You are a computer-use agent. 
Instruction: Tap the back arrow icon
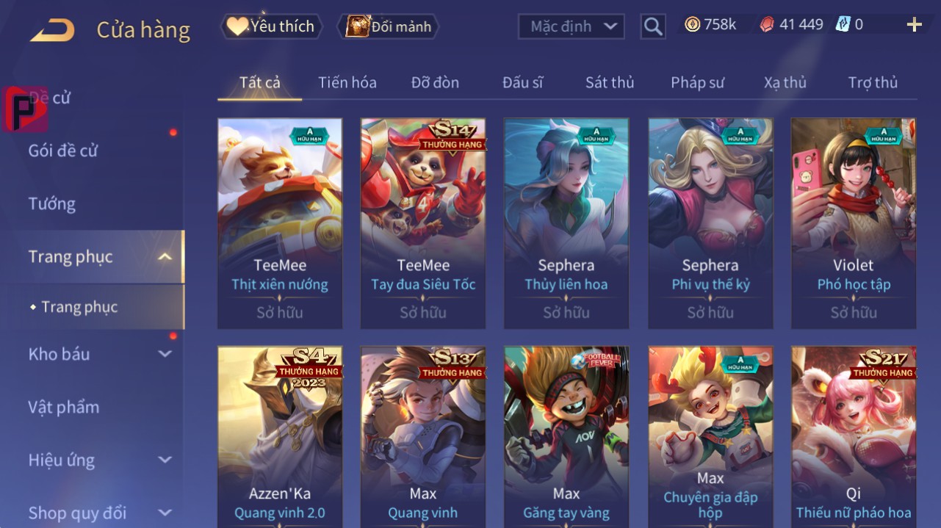(52, 30)
